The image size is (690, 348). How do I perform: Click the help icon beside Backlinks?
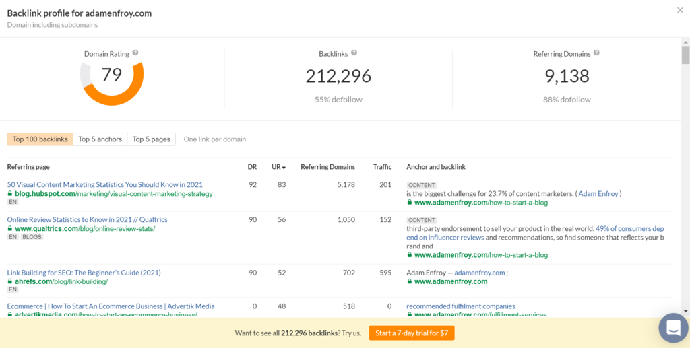[354, 53]
